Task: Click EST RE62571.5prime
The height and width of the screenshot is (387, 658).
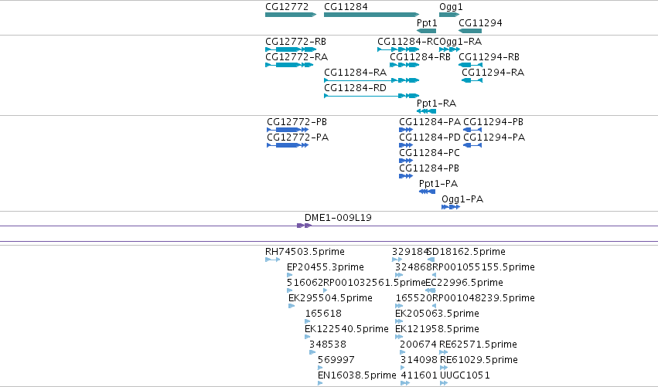Action: [x=479, y=345]
